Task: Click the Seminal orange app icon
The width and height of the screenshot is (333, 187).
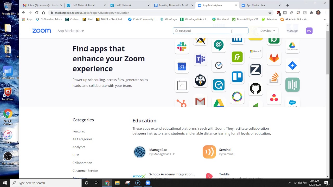Action: pos(209,152)
